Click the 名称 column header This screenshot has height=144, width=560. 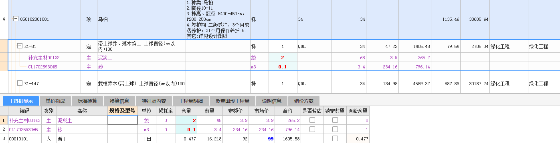[x=82, y=110]
